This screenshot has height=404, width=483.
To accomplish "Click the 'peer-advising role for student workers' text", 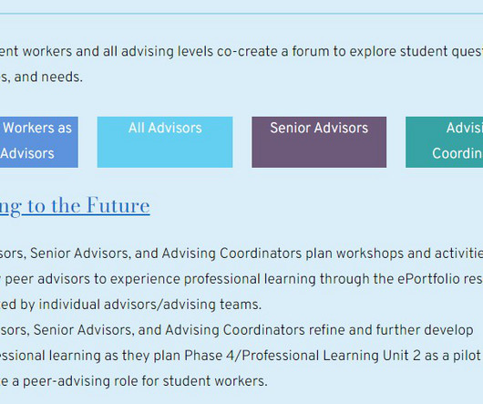I will pyautogui.click(x=144, y=381).
